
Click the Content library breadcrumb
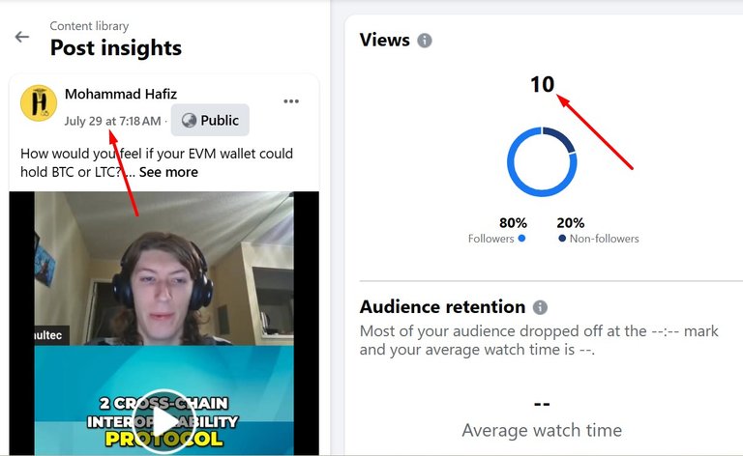(89, 26)
